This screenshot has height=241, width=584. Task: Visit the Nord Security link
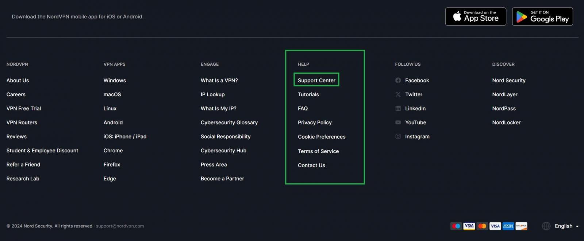pyautogui.click(x=509, y=80)
